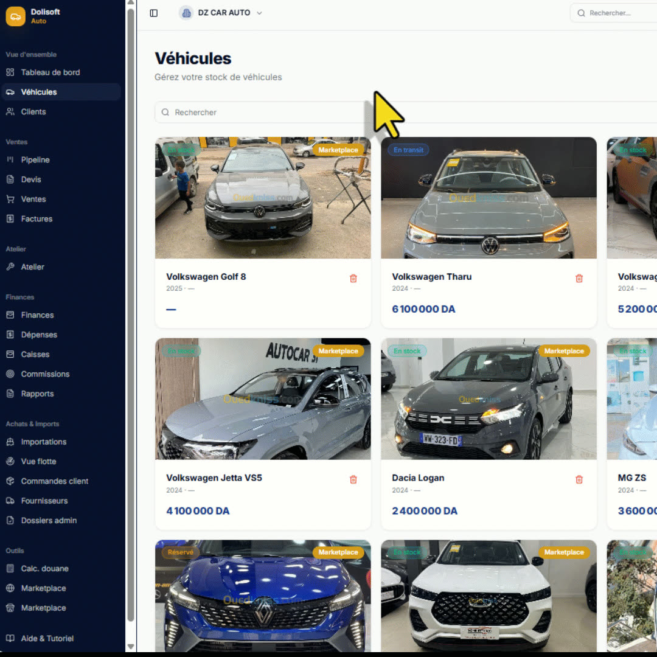The height and width of the screenshot is (657, 657).
Task: Click the Calc. douane calculator icon
Action: coord(10,569)
